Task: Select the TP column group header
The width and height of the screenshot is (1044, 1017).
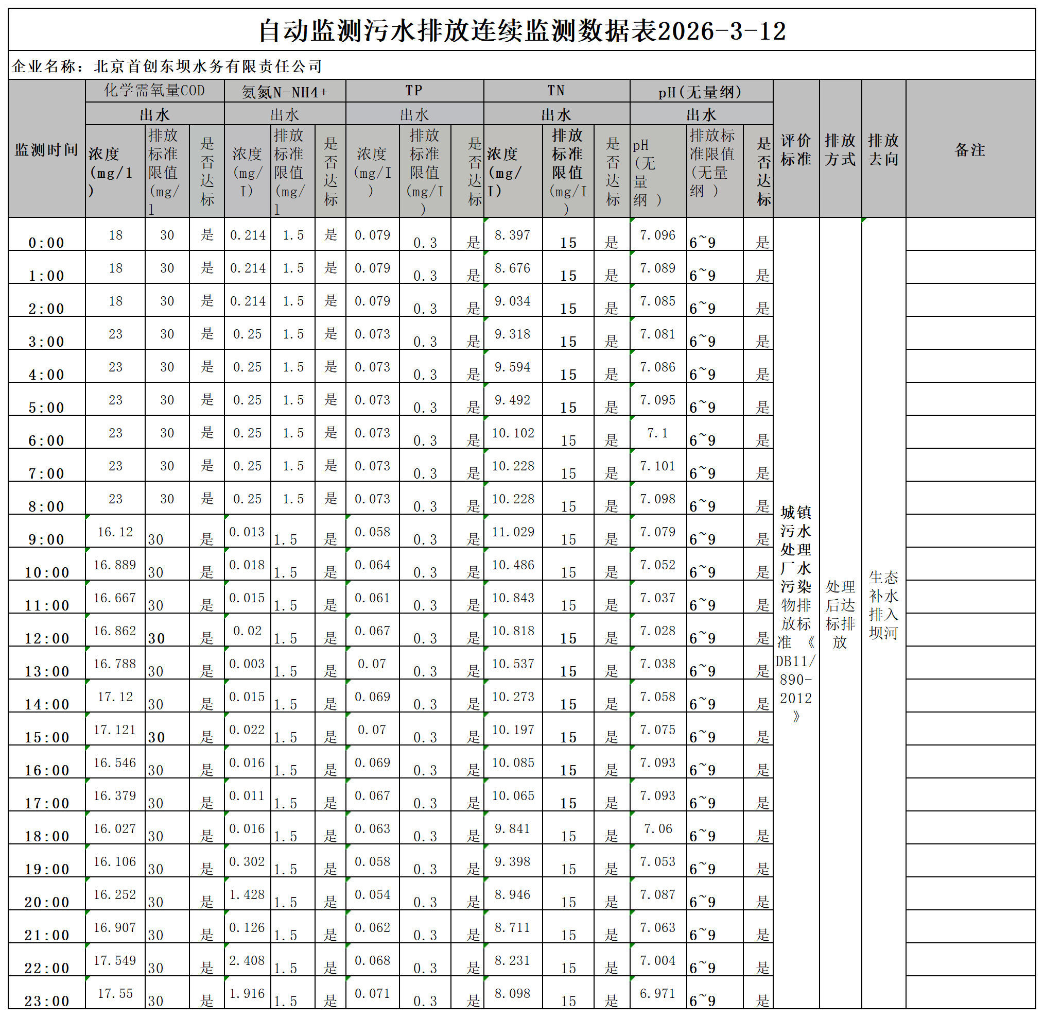Action: tap(414, 90)
